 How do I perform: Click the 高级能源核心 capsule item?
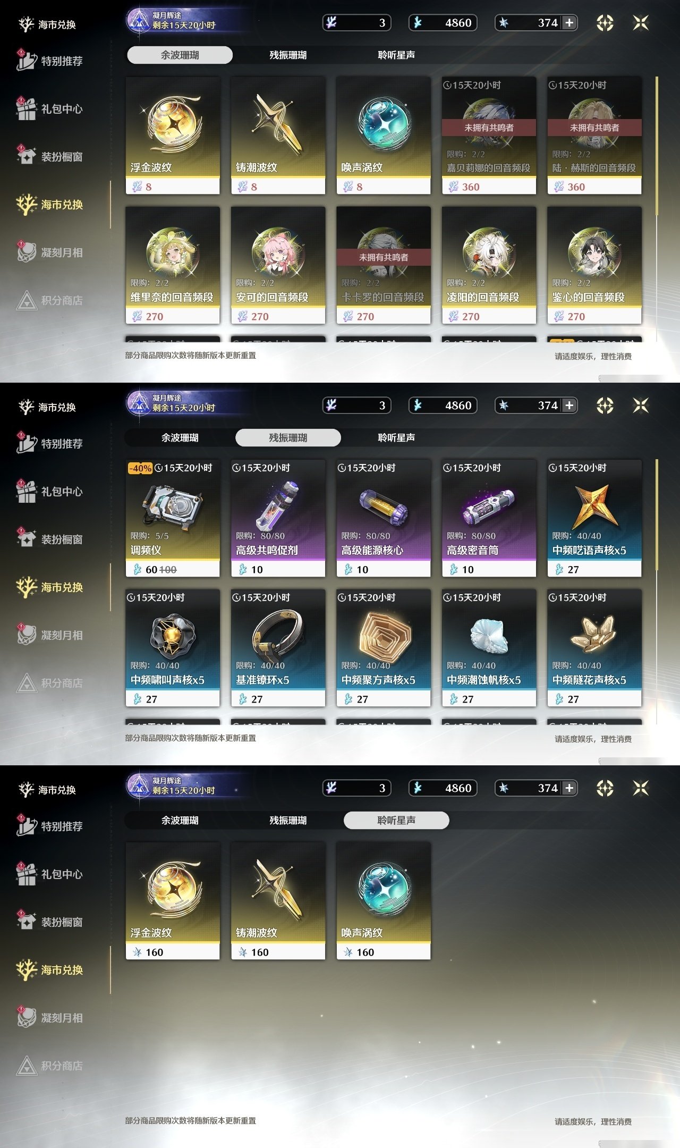[384, 518]
